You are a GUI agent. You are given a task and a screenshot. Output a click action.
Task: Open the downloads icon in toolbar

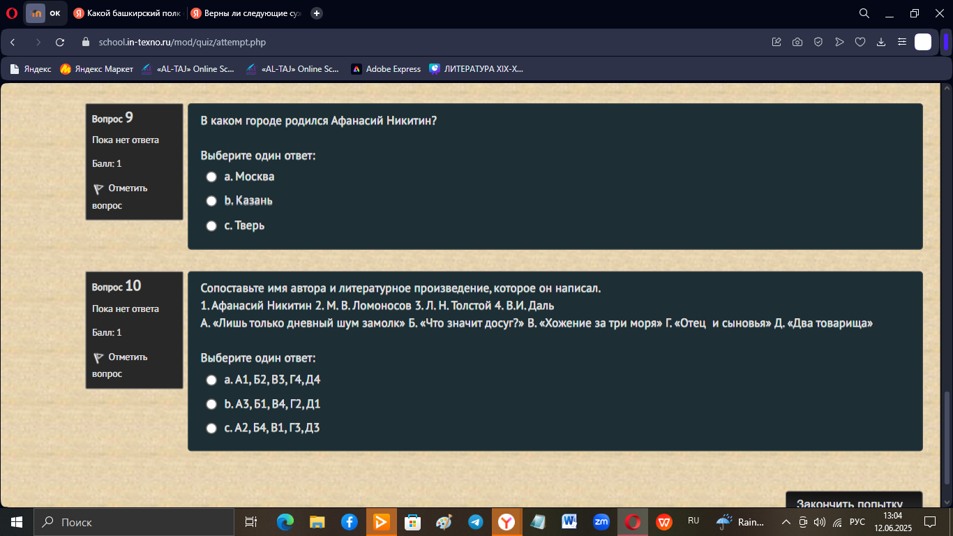[x=881, y=42]
